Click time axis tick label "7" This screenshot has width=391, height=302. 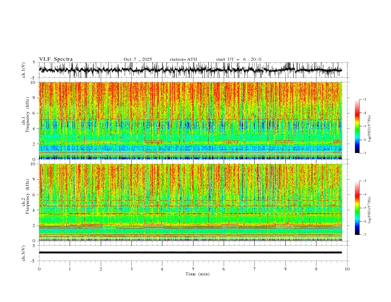(255, 269)
